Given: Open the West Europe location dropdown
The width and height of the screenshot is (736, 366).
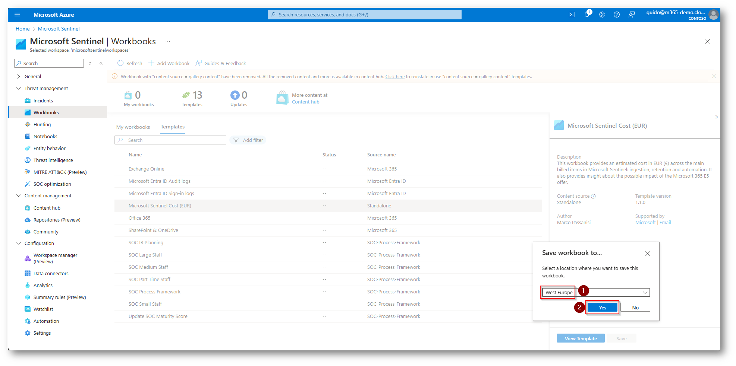Looking at the screenshot, I should coord(596,292).
